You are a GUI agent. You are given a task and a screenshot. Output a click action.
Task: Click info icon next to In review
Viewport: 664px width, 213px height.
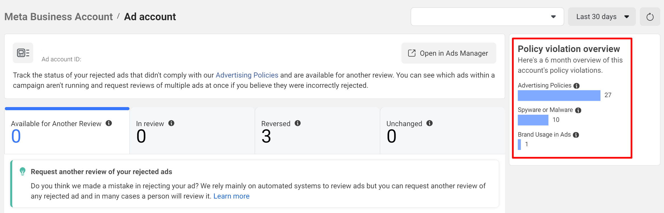(x=171, y=123)
